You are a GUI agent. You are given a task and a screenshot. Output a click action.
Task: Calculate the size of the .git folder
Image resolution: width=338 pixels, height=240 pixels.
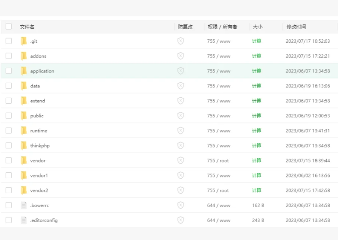(x=256, y=41)
